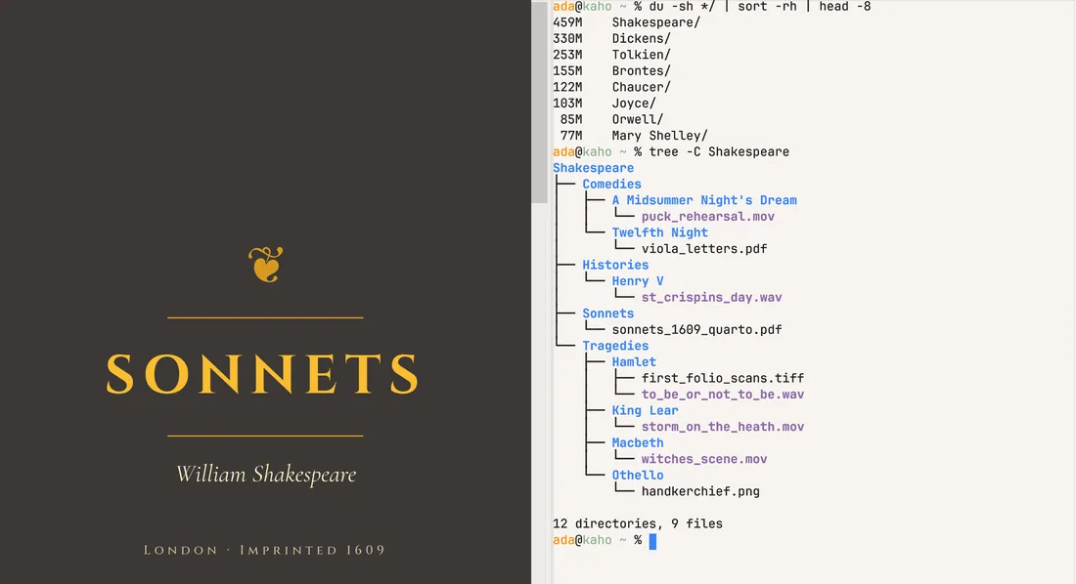Click the witches_scene.mov file

[x=704, y=459]
